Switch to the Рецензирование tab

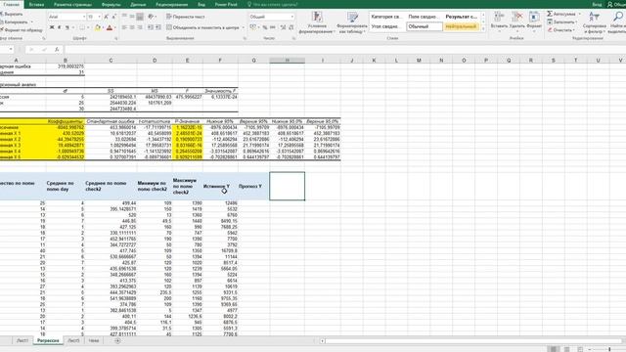point(172,4)
